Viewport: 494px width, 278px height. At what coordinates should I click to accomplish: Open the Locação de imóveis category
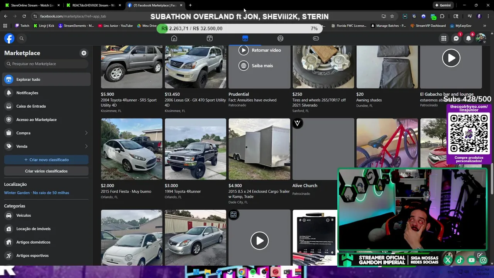click(x=46, y=229)
